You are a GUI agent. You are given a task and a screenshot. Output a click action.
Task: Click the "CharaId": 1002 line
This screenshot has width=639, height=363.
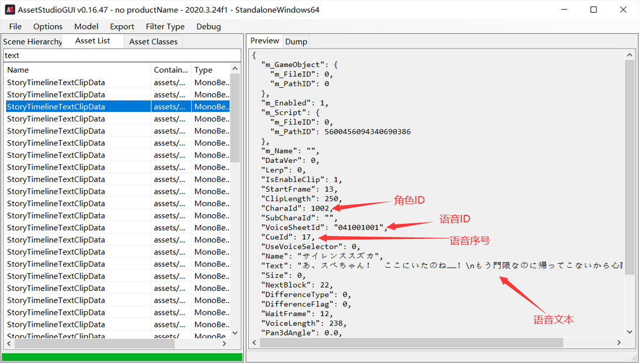coord(296,208)
